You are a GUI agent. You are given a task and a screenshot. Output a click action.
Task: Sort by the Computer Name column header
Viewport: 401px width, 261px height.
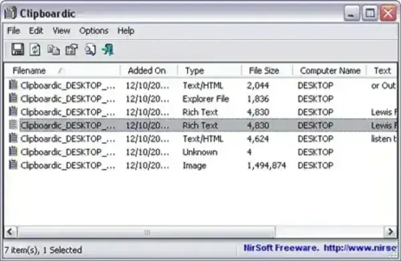(x=329, y=71)
